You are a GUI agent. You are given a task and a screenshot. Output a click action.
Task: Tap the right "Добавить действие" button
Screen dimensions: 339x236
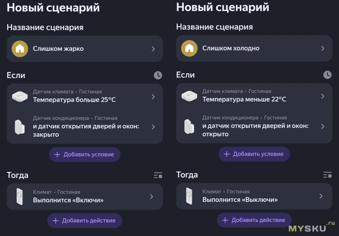pos(254,220)
